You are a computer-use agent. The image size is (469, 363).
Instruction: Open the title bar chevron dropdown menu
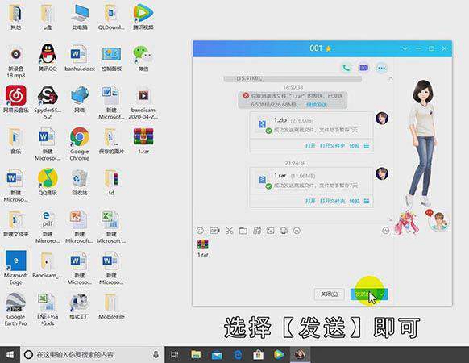tap(405, 48)
